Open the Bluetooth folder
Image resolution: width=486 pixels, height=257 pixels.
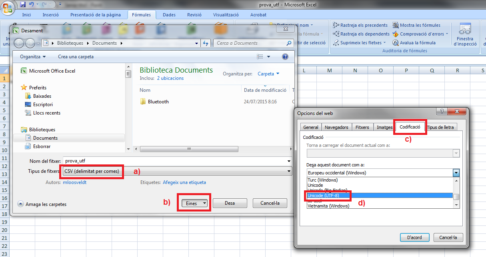pos(158,102)
